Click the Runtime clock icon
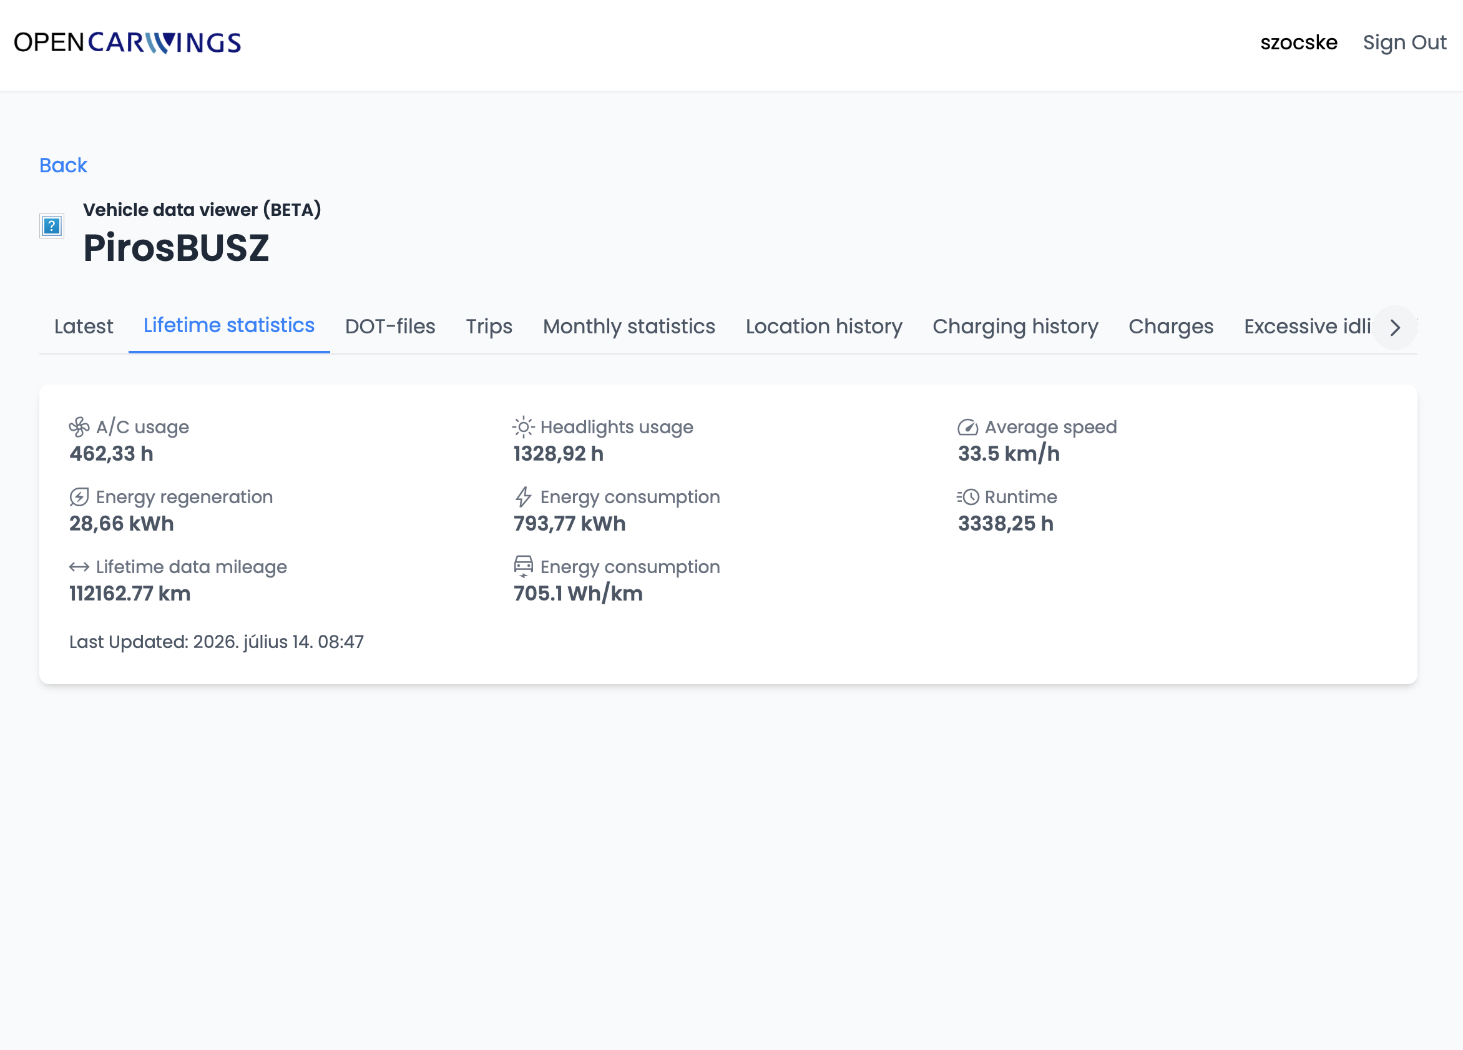 pos(967,497)
